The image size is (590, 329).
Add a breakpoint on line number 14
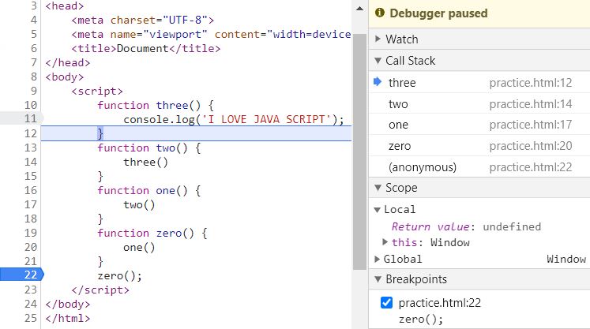tap(31, 162)
